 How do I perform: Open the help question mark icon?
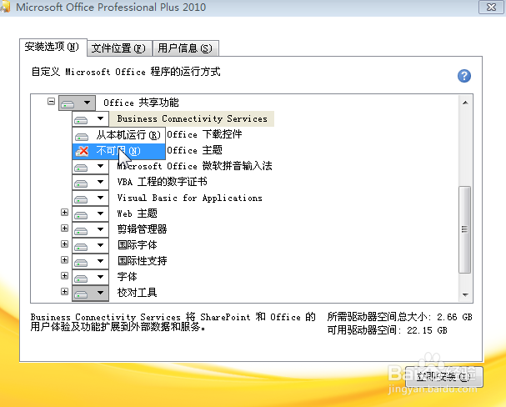point(464,76)
